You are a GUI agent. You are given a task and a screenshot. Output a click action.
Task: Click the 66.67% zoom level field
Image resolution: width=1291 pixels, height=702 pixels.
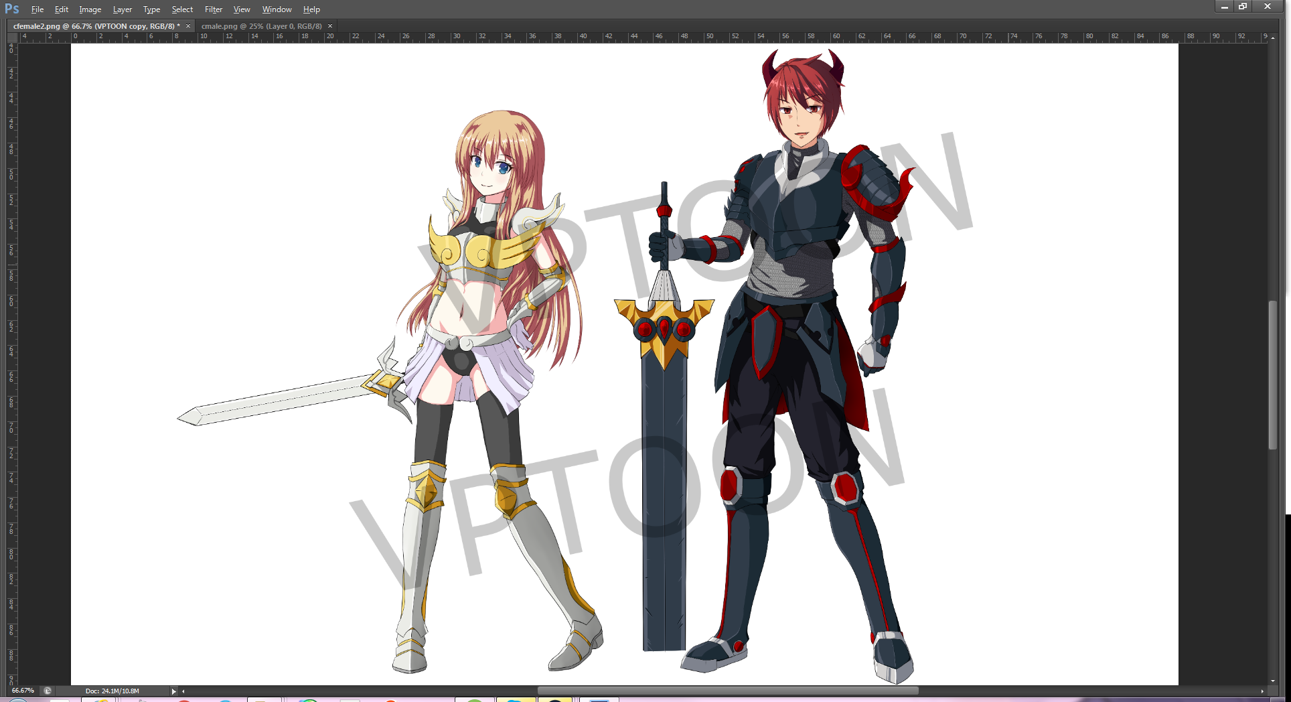(23, 691)
